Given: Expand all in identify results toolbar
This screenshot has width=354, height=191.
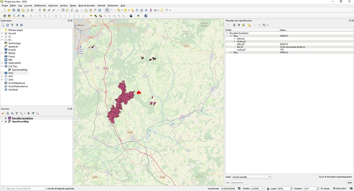Looking at the screenshot, I should tap(234, 25).
